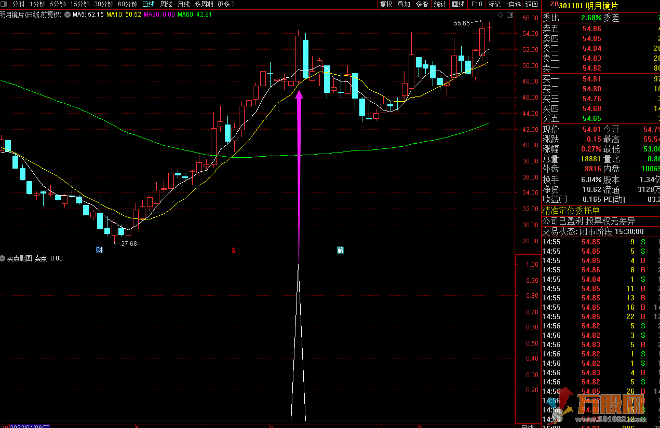Image resolution: width=660 pixels, height=428 pixels.
Task: Click the MA10: 50.52 indicator label
Action: tap(124, 15)
